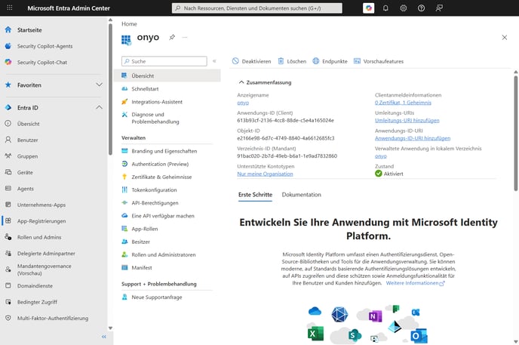Click the main content vertical scrollbar
This screenshot has height=345, width=519.
(x=516, y=132)
